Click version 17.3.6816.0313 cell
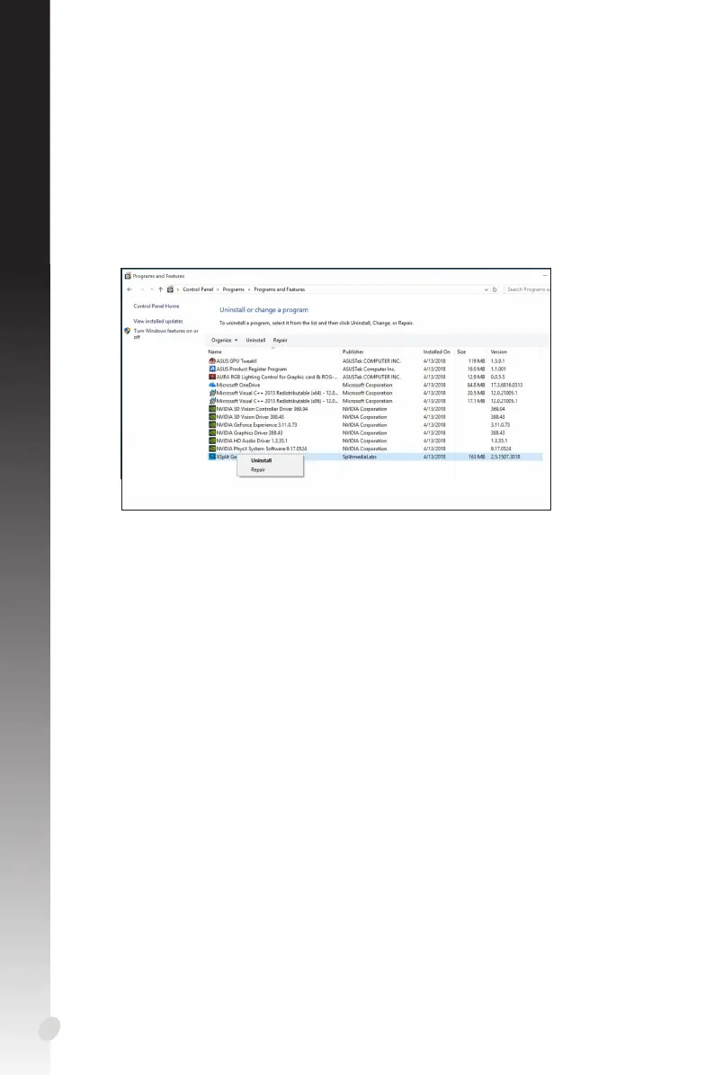Image resolution: width=714 pixels, height=1075 pixels. tap(507, 386)
